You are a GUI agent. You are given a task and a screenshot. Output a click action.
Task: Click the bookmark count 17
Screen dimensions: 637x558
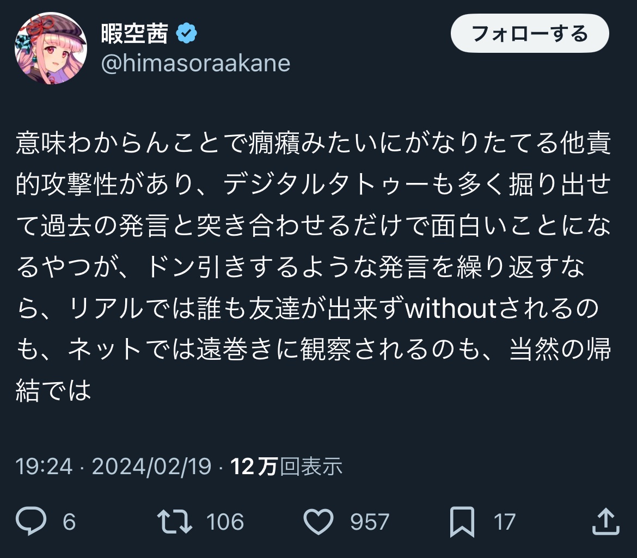[x=504, y=523]
